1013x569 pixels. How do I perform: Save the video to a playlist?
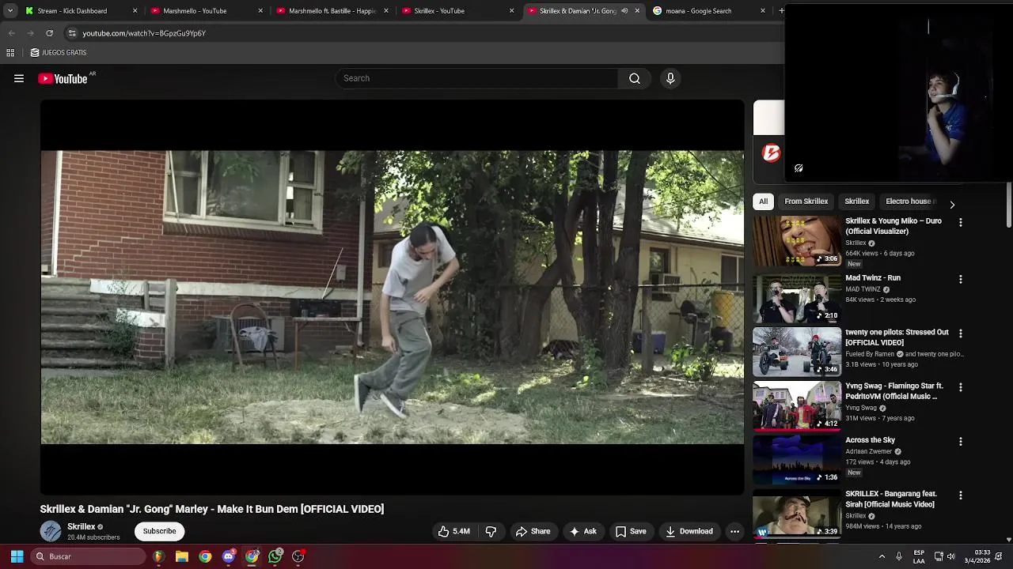(x=631, y=531)
